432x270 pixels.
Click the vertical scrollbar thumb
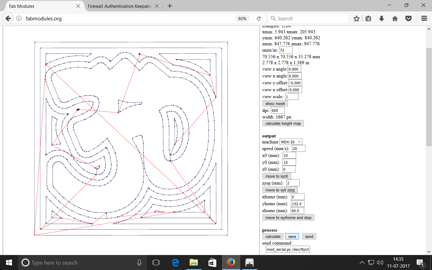429,97
